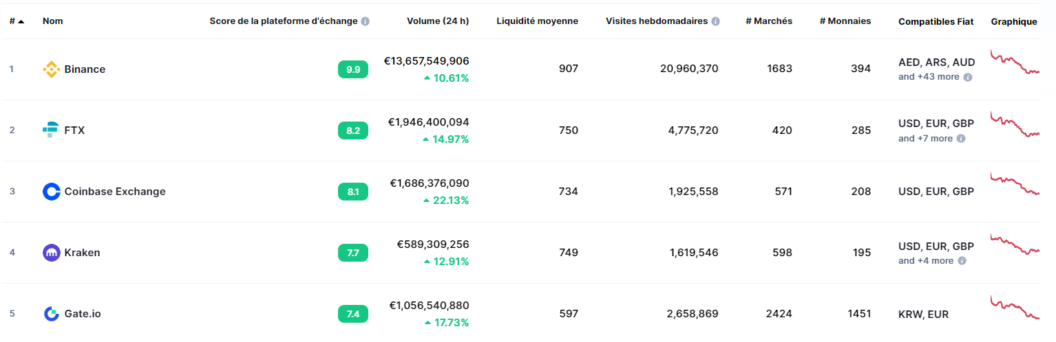Click Gate.io volume €1,056,540,880
This screenshot has width=1056, height=342.
pyautogui.click(x=429, y=306)
